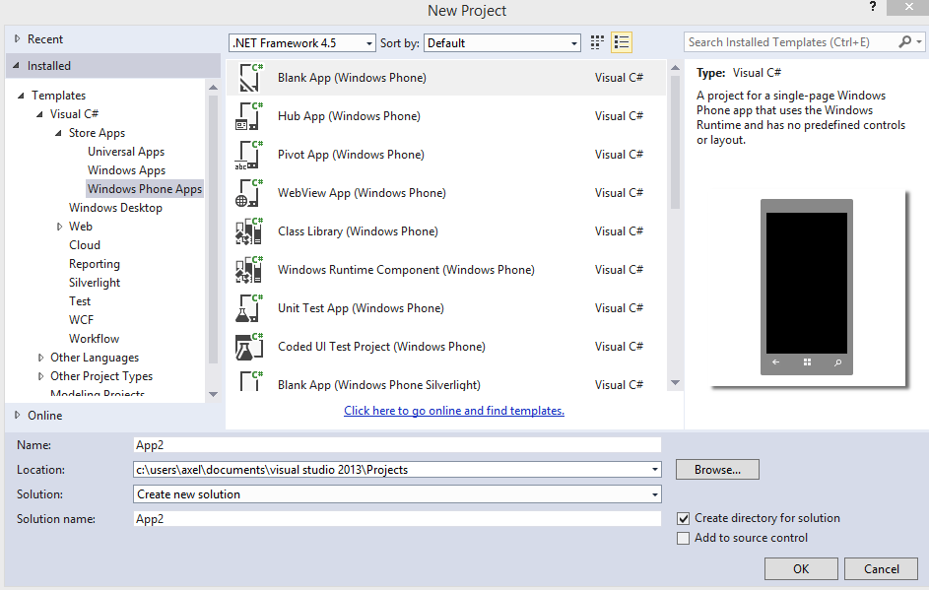Select the WCF category
This screenshot has width=929, height=590.
[x=81, y=320]
